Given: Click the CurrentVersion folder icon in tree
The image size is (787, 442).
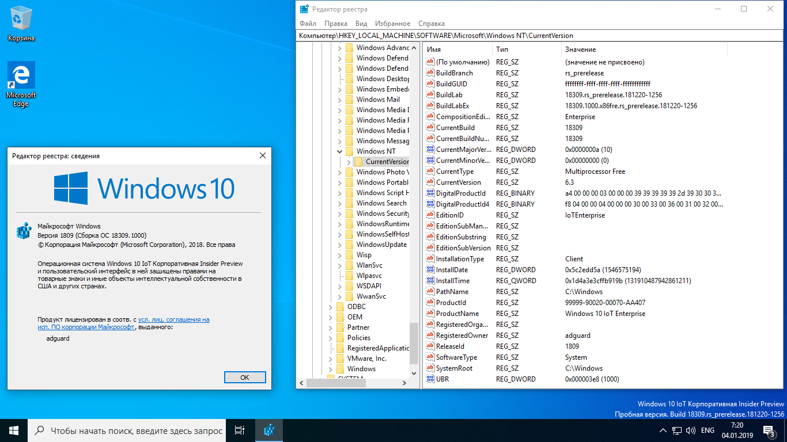Looking at the screenshot, I should tap(358, 162).
